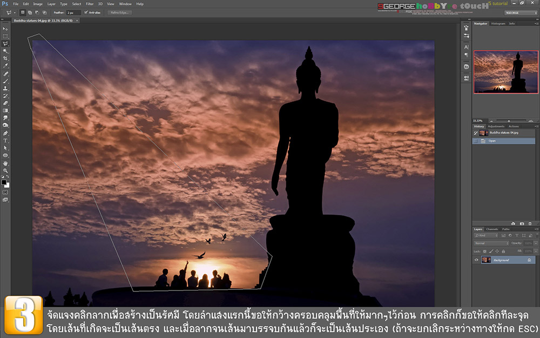Select the Clone Stamp tool
The height and width of the screenshot is (338, 540).
tap(5, 88)
